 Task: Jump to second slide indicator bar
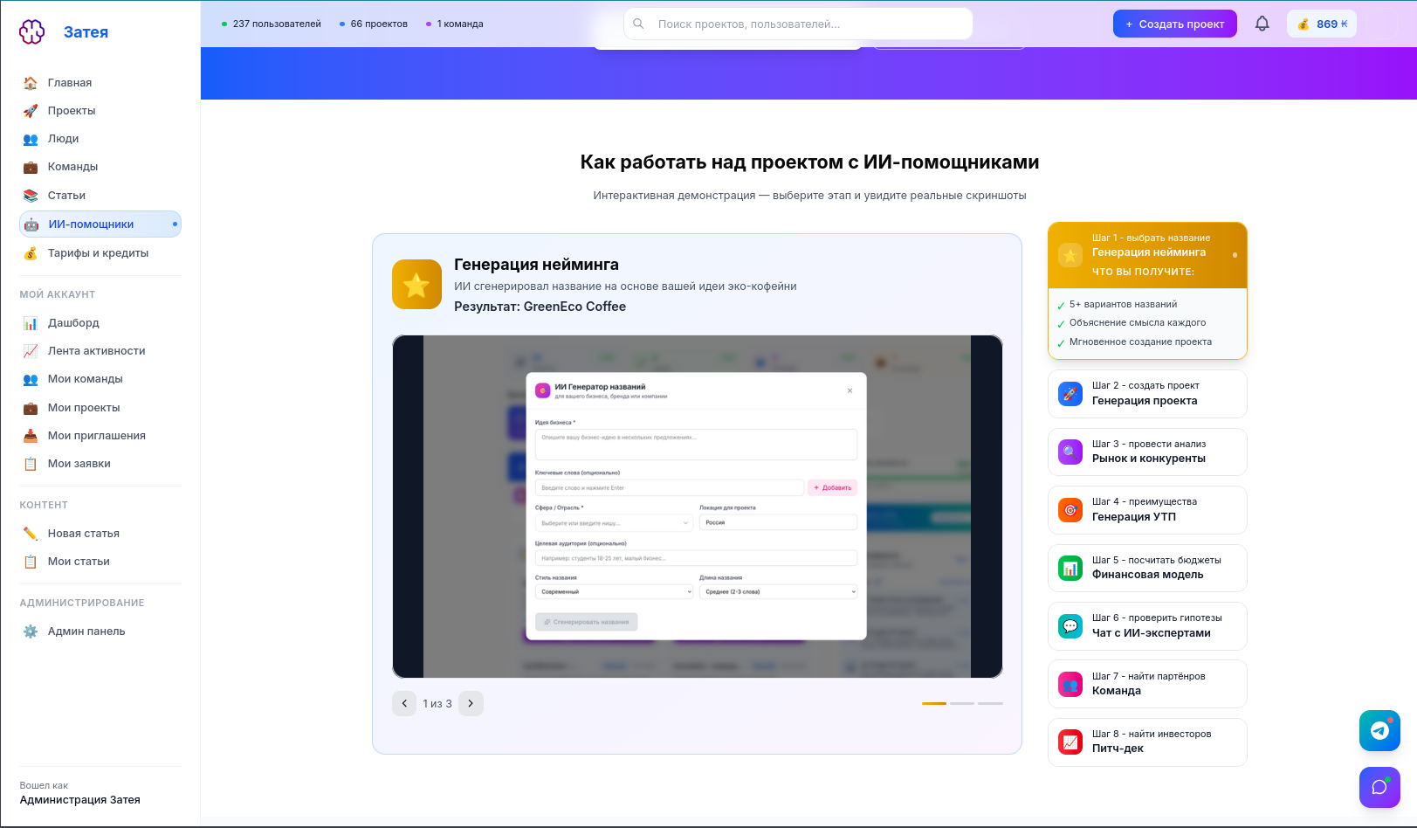(x=961, y=703)
